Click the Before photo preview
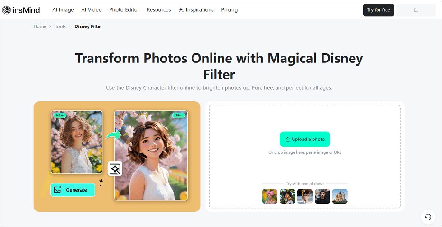 pyautogui.click(x=77, y=142)
